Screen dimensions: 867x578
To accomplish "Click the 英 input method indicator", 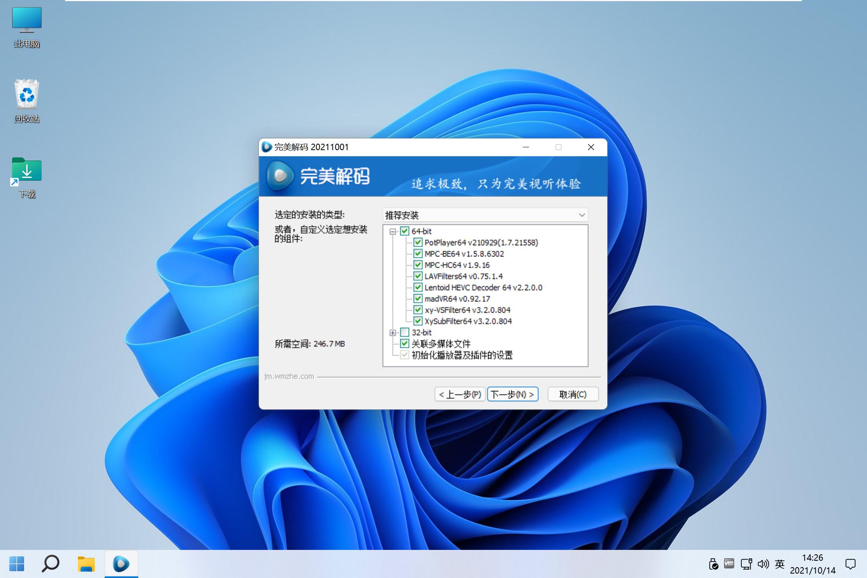I will [x=779, y=564].
